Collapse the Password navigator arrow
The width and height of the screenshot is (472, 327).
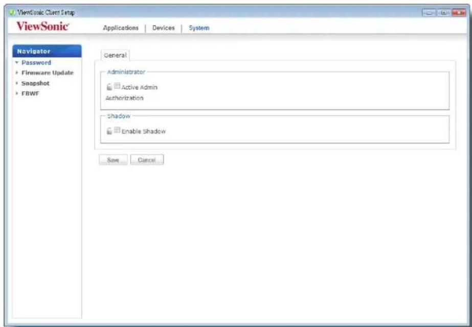[17, 62]
